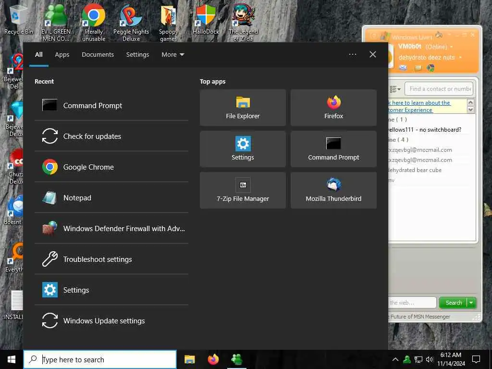Select the All search tab
492x369 pixels.
[x=38, y=55]
